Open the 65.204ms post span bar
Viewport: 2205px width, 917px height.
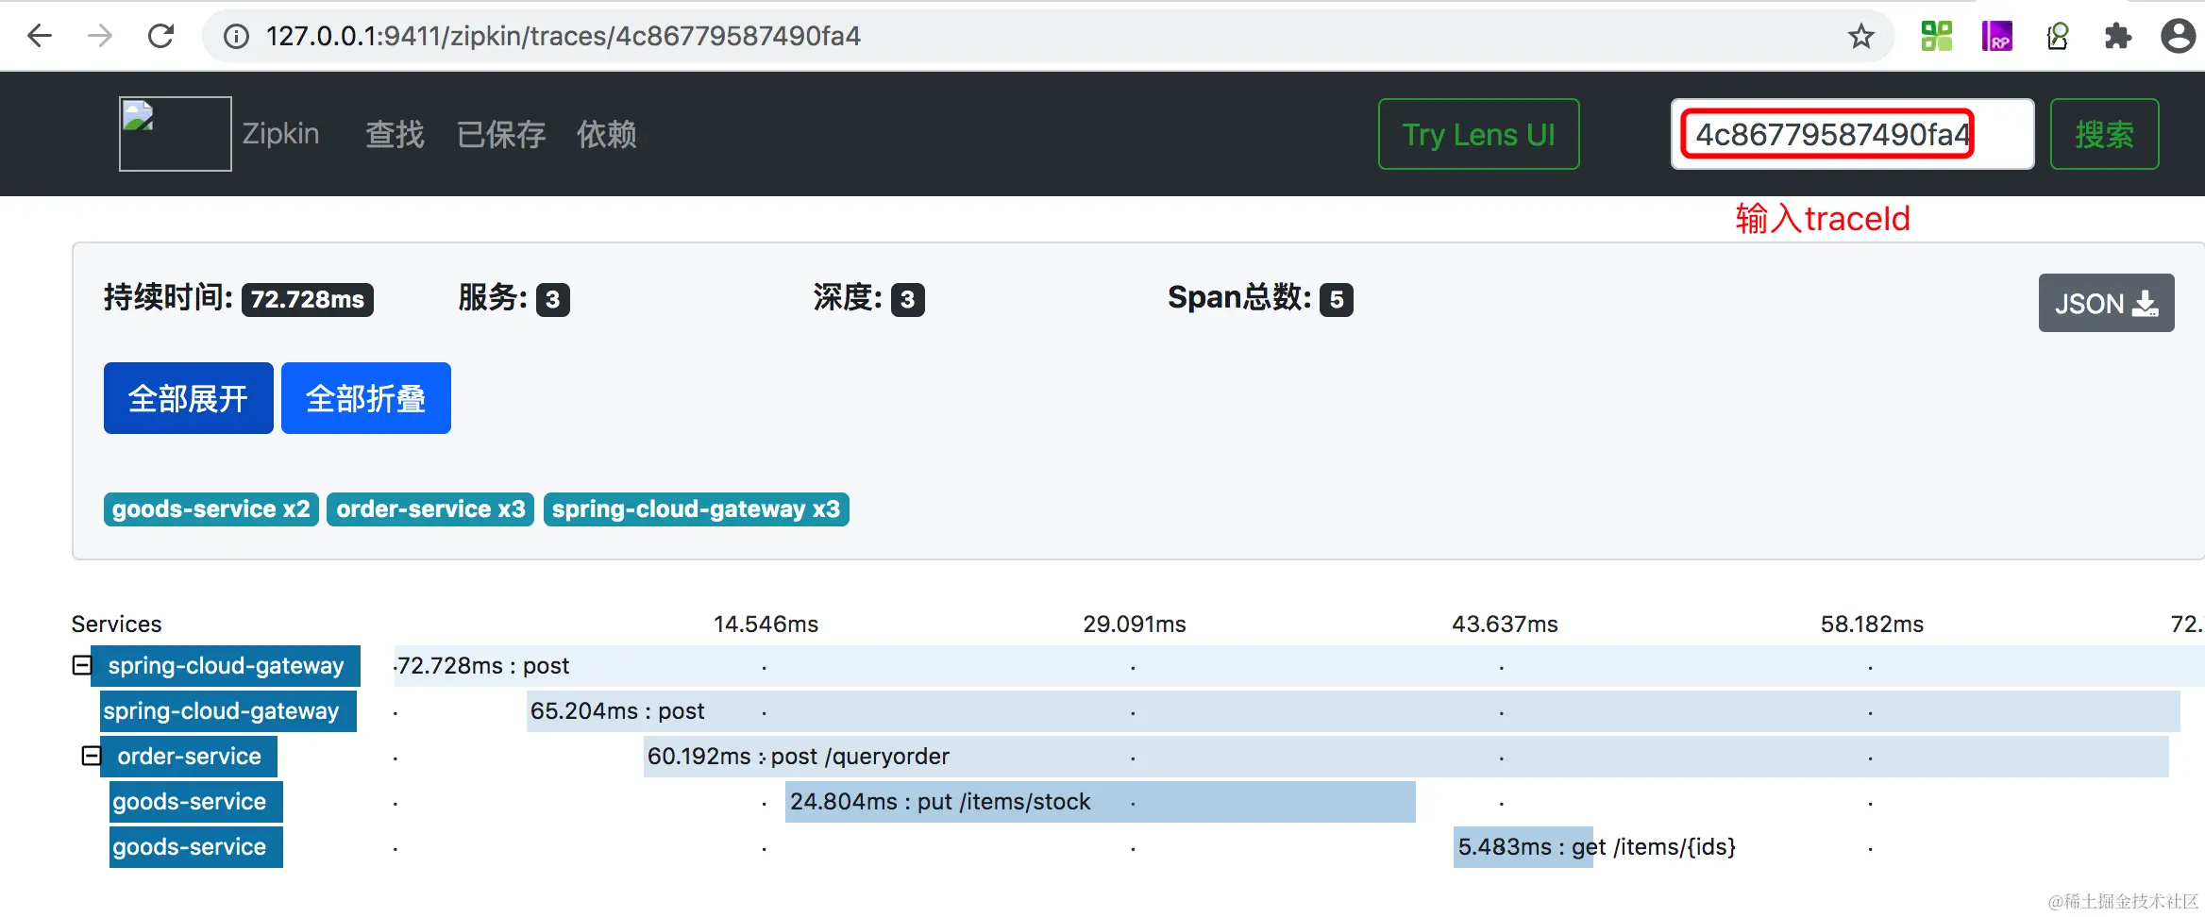[1354, 711]
